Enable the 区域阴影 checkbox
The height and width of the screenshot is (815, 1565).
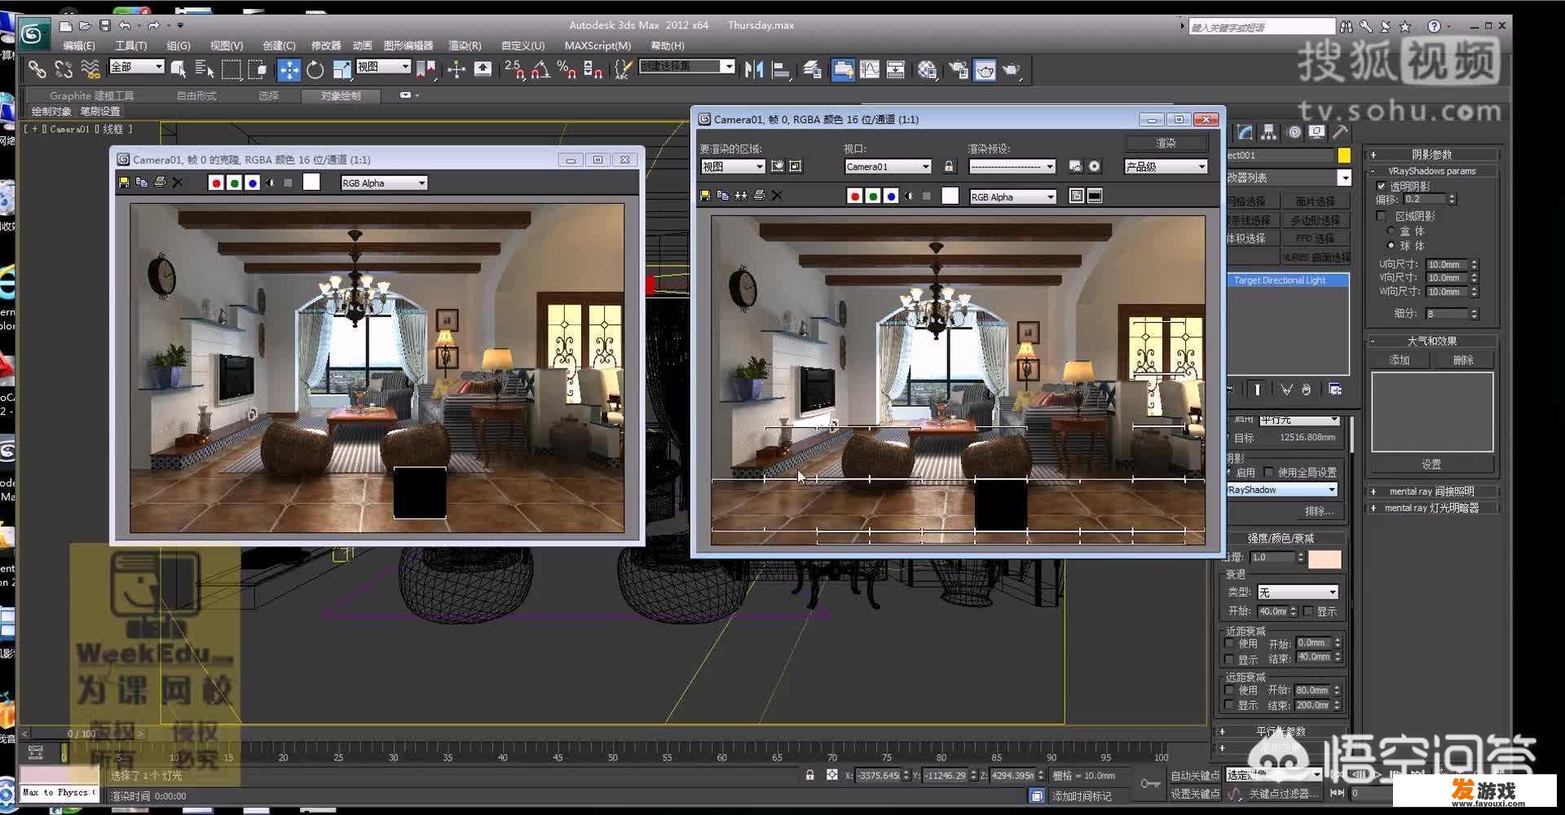[x=1382, y=216]
